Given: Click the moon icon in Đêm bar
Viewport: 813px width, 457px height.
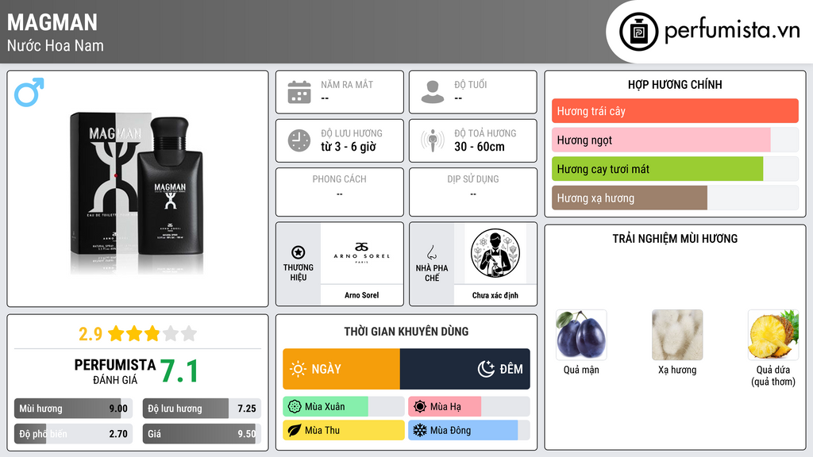Looking at the screenshot, I should (x=486, y=369).
